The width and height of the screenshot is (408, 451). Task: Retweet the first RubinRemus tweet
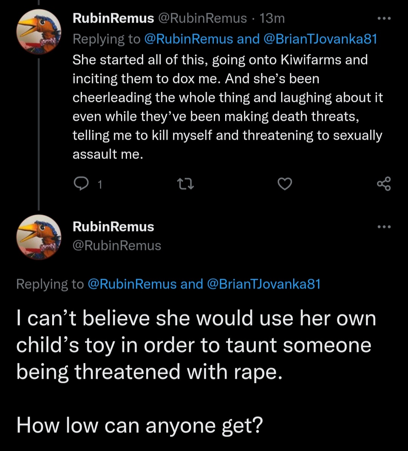tap(185, 184)
